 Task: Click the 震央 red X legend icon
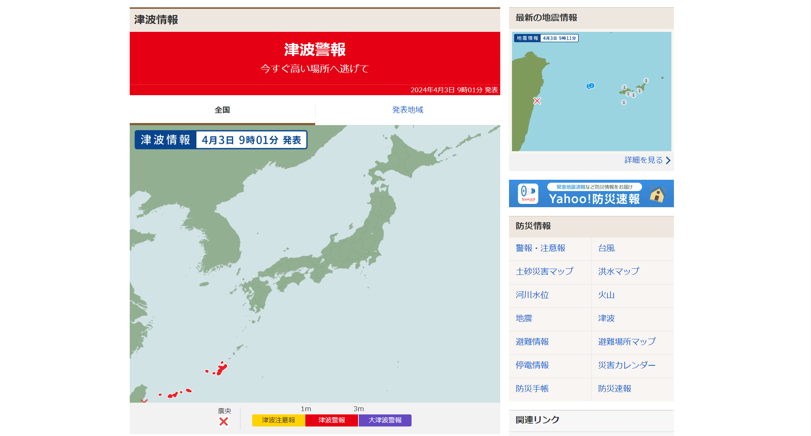(224, 422)
